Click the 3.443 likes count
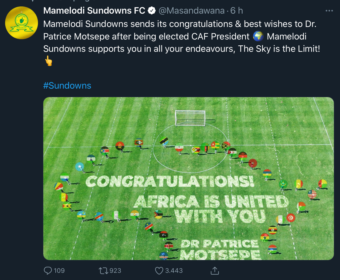The width and height of the screenshot is (340, 280). (x=174, y=271)
